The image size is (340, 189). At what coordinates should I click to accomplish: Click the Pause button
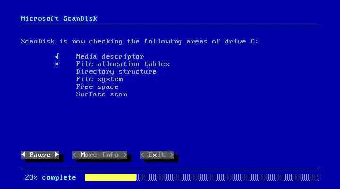click(40, 155)
